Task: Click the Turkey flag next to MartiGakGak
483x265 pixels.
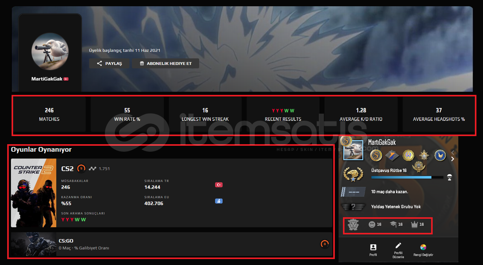Action: click(66, 79)
